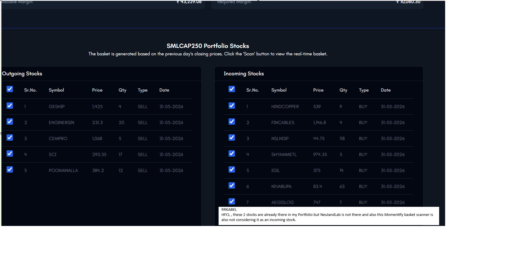Click HINDCOPPER price 539
Screen dimensions: 514x265
317,106
